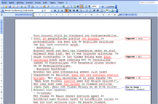Increase the paragraph indent
Image resolution: width=158 pixels, height=104 pixels.
[x=98, y=10]
